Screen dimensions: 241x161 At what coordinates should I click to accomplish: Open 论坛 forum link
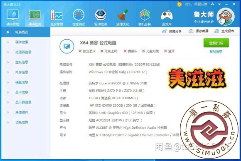pyautogui.click(x=188, y=4)
